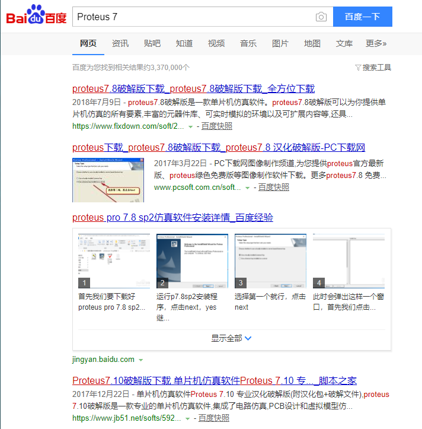Expand dropdown next to jingyan.baidu.com
The height and width of the screenshot is (429, 422).
coord(140,360)
